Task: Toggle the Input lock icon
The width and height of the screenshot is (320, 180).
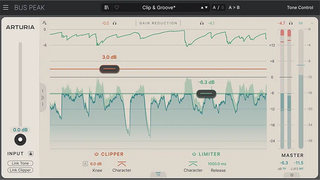Action: [31, 154]
